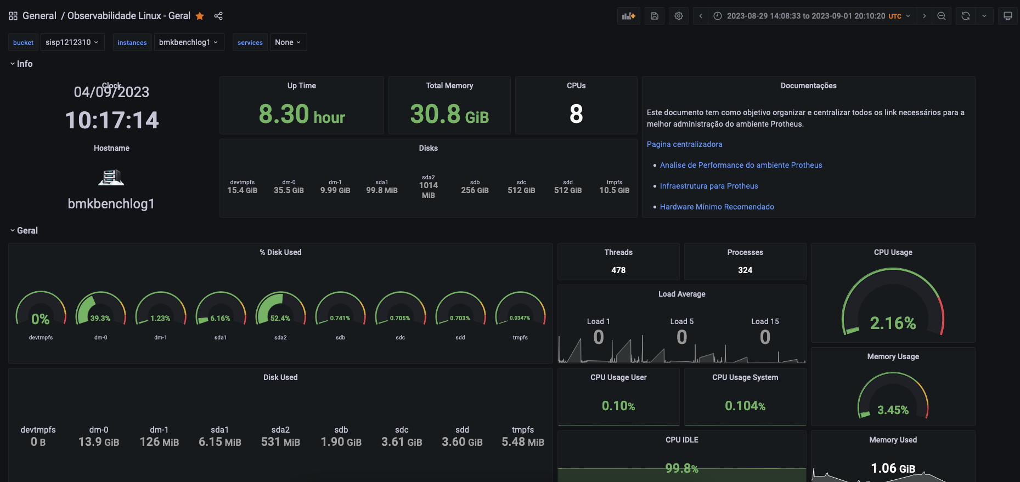Open Infraestrutura para Protheus link
This screenshot has height=482, width=1020.
click(709, 186)
